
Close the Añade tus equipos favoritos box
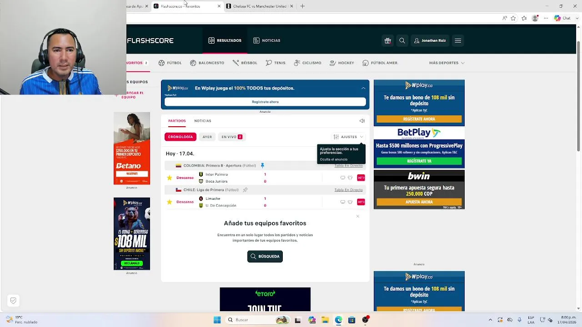coord(358,216)
